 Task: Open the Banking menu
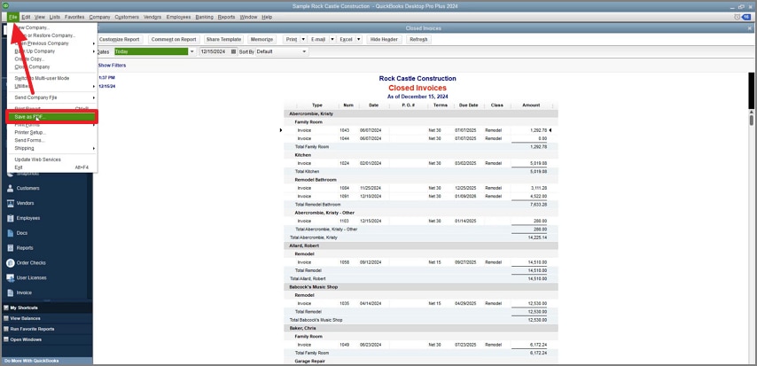click(204, 17)
